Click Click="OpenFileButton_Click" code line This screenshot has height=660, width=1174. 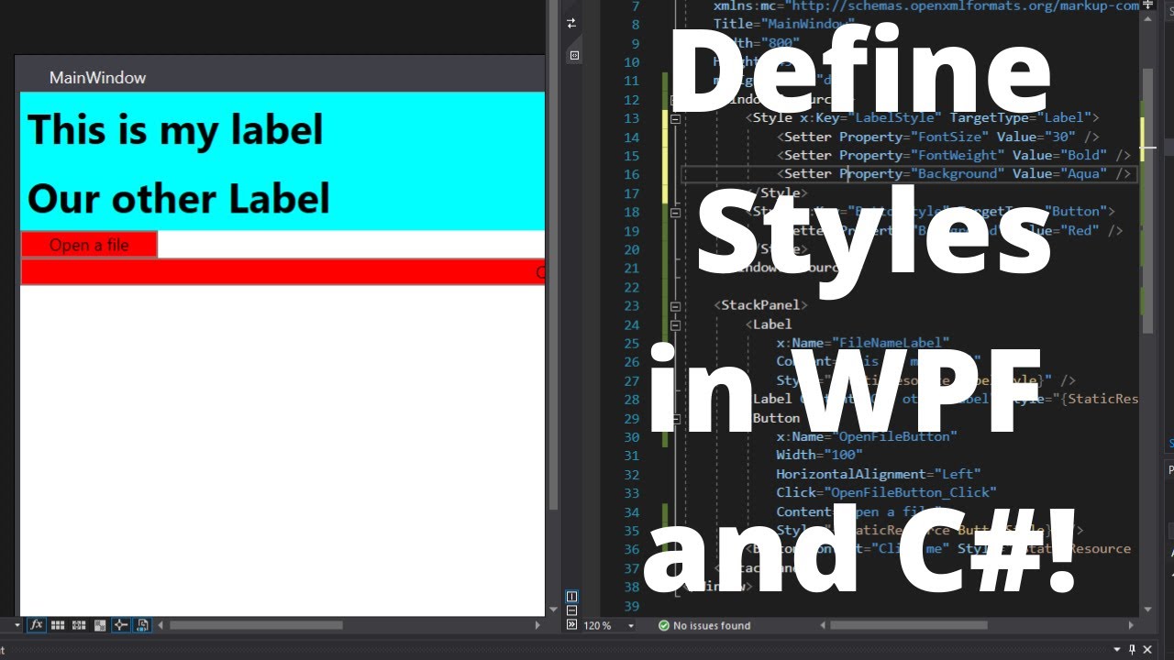886,492
